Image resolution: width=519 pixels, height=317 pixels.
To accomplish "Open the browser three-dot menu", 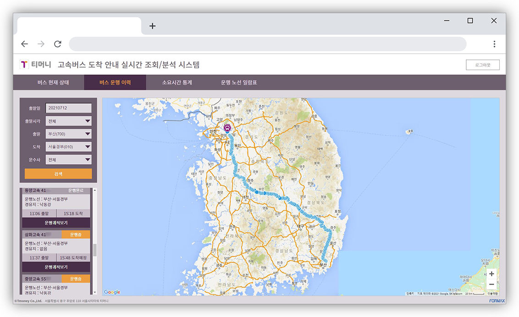I will (494, 44).
